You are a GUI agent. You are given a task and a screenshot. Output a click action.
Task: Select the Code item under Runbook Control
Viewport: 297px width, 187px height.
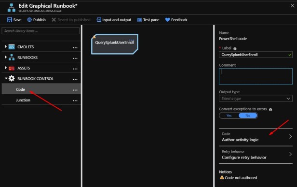pyautogui.click(x=41, y=89)
